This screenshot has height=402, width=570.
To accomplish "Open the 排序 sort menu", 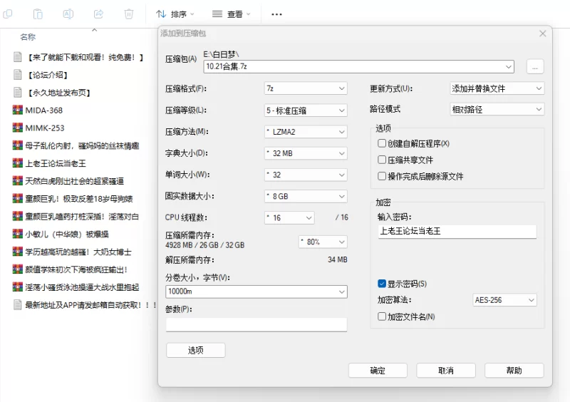I will click(x=175, y=14).
